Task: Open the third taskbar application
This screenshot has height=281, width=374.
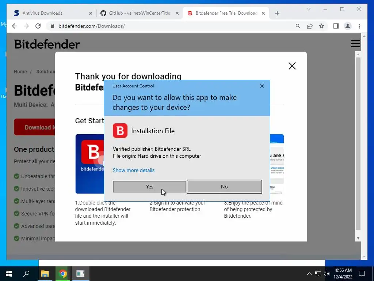Action: (x=80, y=274)
